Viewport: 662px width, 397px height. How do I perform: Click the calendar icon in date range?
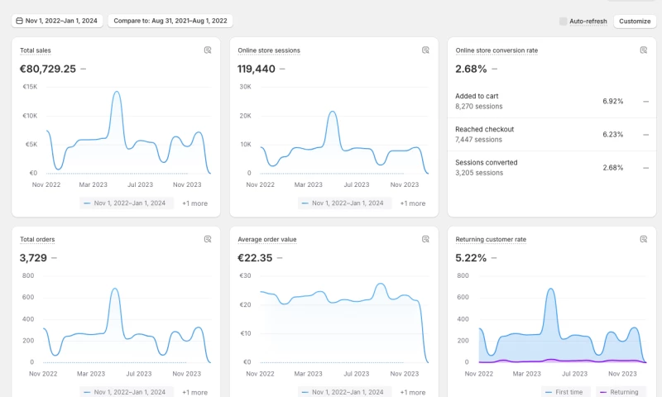19,21
